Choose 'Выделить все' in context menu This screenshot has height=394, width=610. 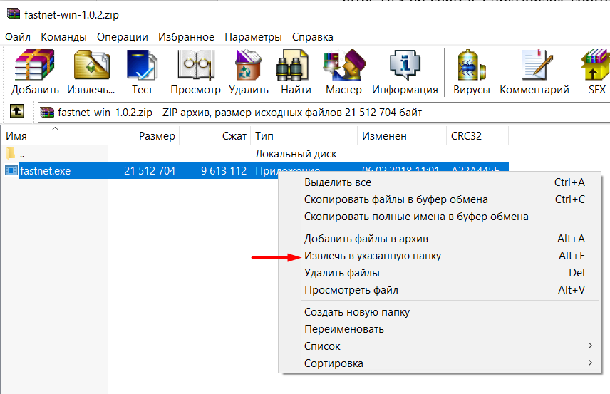[x=440, y=182]
